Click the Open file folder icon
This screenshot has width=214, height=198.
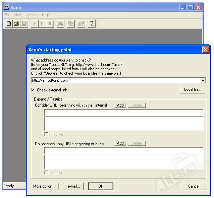click(x=16, y=24)
